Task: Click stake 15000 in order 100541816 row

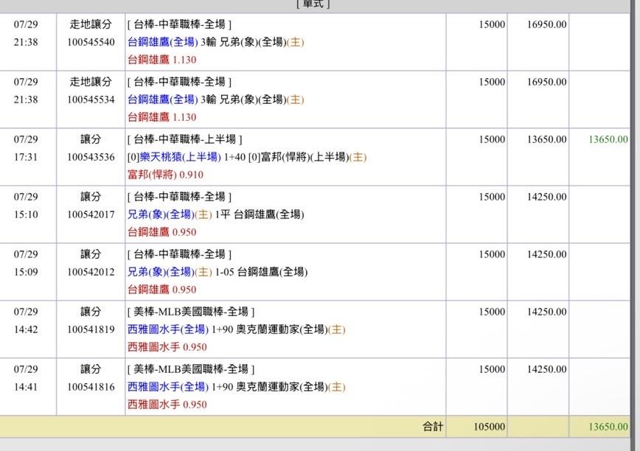Action: click(x=492, y=369)
